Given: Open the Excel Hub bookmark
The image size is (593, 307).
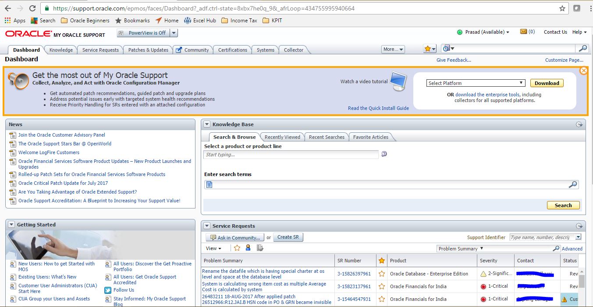Looking at the screenshot, I should click(x=200, y=20).
